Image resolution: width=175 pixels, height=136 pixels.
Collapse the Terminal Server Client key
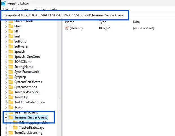coord(6,117)
